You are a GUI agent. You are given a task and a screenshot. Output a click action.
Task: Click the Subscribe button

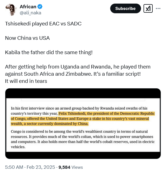pos(125,9)
